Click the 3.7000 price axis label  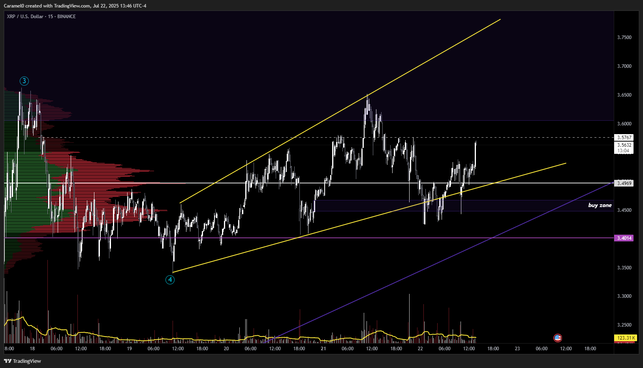pos(624,66)
